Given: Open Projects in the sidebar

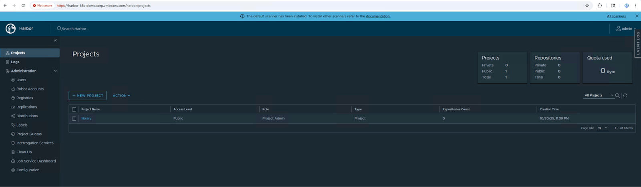Looking at the screenshot, I should tap(30, 53).
